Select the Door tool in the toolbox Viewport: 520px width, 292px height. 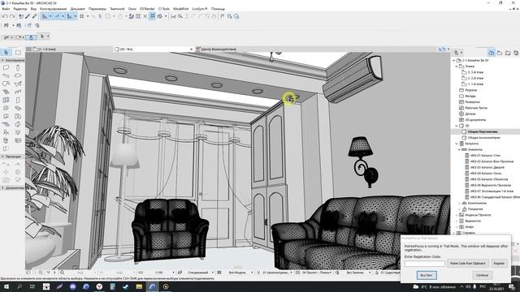point(18,100)
